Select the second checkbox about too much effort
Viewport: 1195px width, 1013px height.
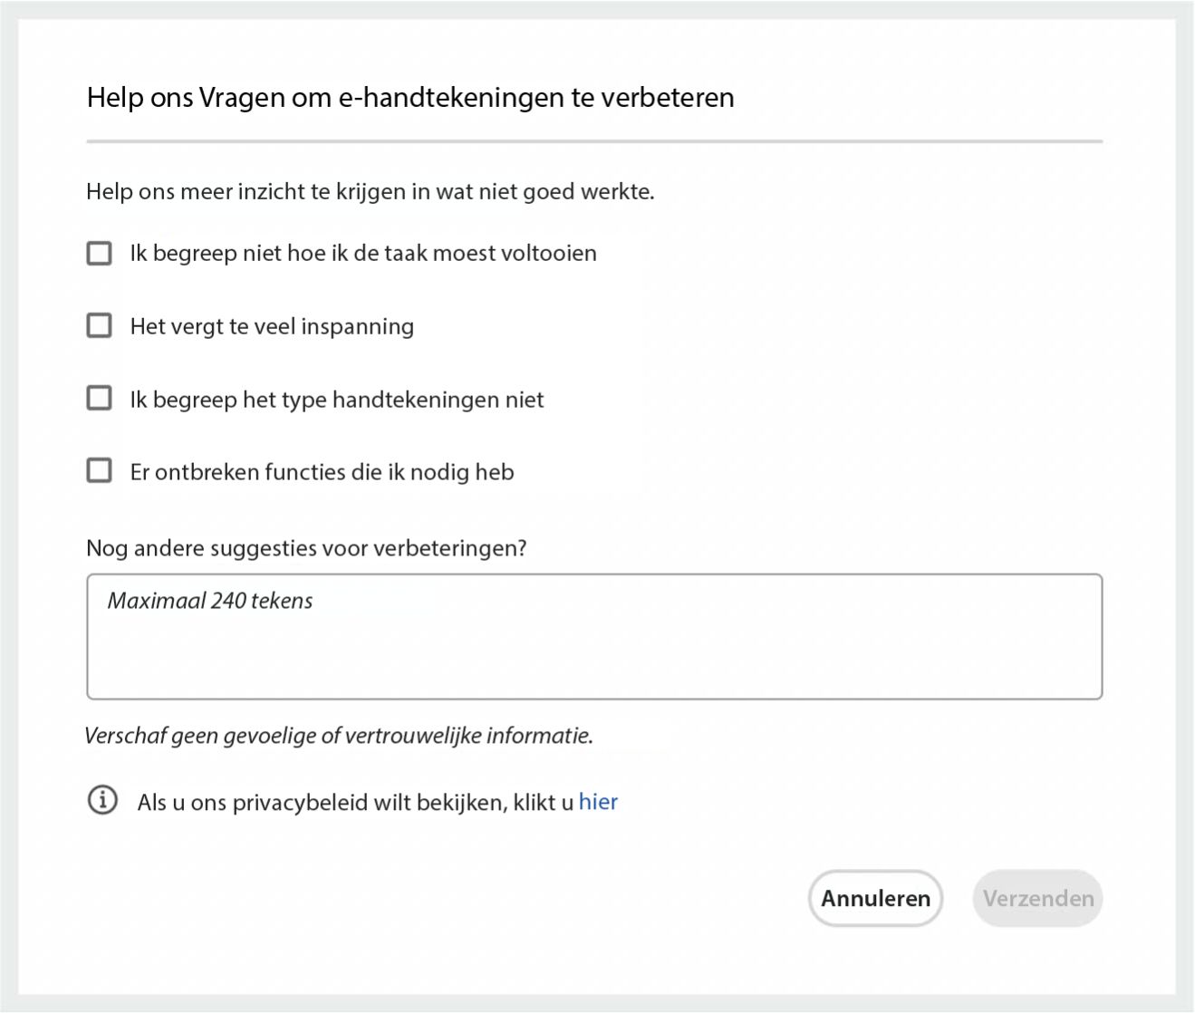click(x=99, y=325)
